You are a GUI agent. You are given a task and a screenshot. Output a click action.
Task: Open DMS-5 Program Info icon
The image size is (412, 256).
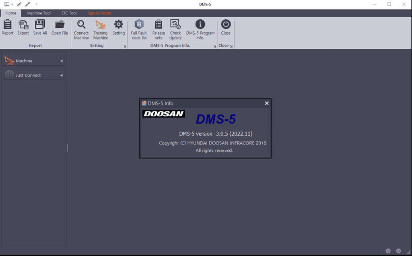[x=200, y=24]
